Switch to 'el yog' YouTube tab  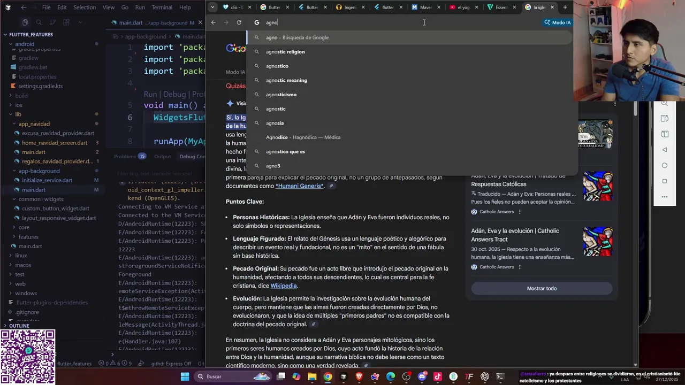coord(463,7)
